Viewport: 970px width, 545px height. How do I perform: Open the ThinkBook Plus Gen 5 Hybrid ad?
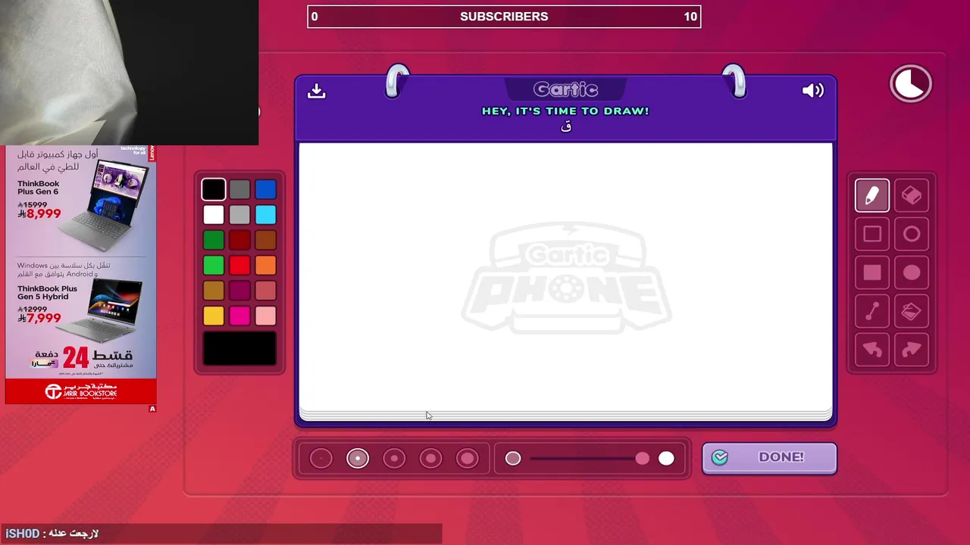[81, 301]
